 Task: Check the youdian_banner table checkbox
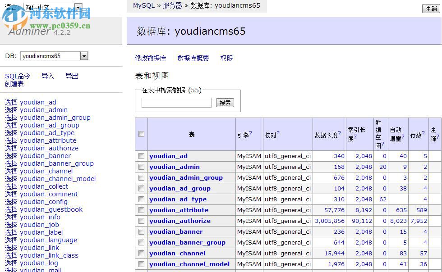(x=142, y=231)
